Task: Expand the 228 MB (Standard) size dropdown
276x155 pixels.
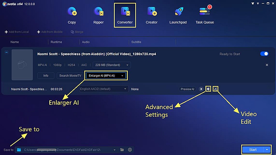Action: click(x=112, y=65)
